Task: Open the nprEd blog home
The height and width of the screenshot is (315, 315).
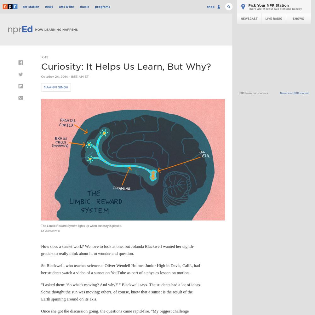Action: click(x=20, y=29)
